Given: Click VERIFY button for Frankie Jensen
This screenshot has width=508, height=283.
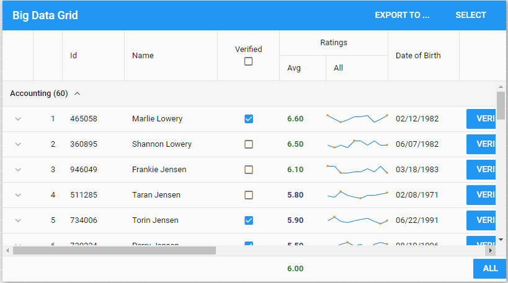Looking at the screenshot, I should pyautogui.click(x=481, y=170).
